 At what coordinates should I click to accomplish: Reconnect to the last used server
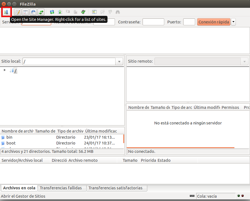pos(83,12)
